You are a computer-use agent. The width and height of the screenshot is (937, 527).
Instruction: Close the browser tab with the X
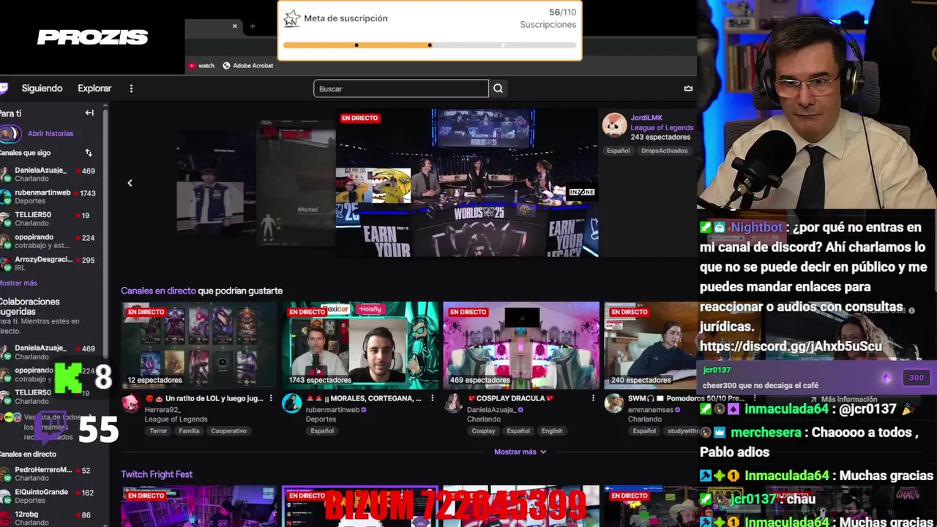click(235, 26)
